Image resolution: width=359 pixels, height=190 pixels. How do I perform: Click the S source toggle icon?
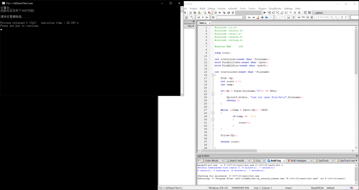coord(342,17)
